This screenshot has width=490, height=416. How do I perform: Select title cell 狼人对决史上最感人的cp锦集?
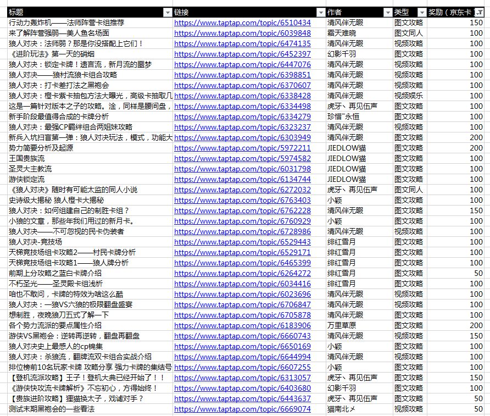tap(90, 347)
